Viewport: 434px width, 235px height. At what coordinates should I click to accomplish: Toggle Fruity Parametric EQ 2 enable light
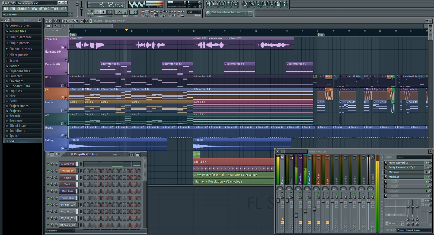point(426,167)
